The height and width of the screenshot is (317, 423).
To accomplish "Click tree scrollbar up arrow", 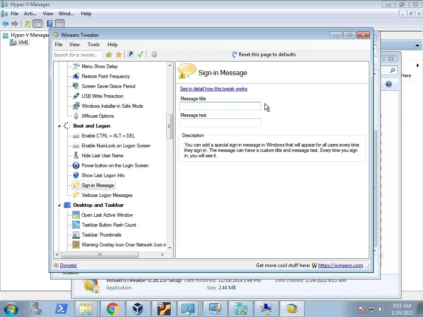I will click(170, 65).
